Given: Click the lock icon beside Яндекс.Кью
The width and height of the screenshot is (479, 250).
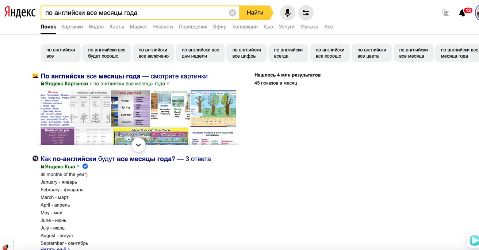Looking at the screenshot, I should [x=42, y=167].
